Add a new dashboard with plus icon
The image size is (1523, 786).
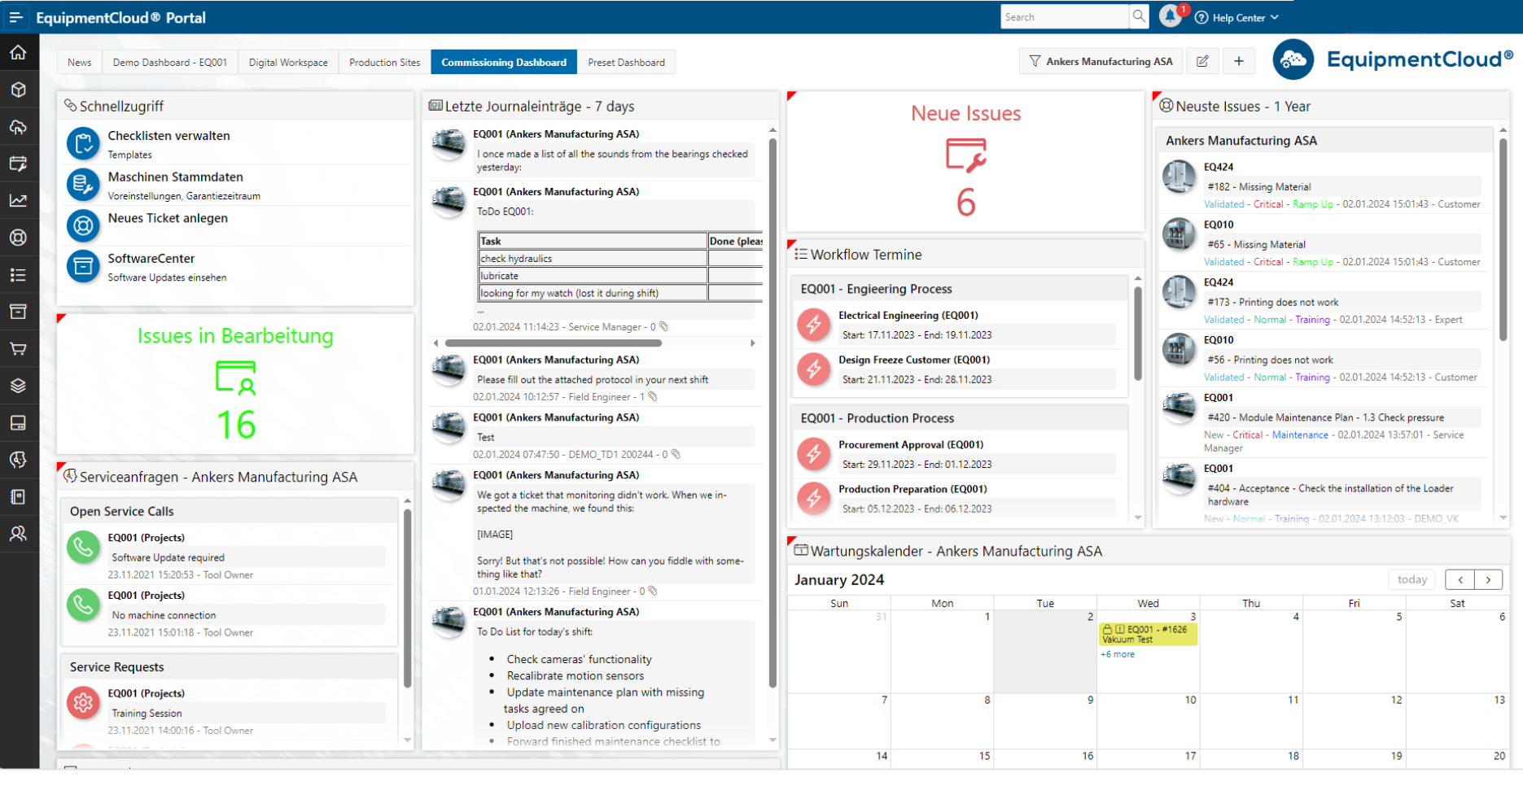(x=1238, y=61)
